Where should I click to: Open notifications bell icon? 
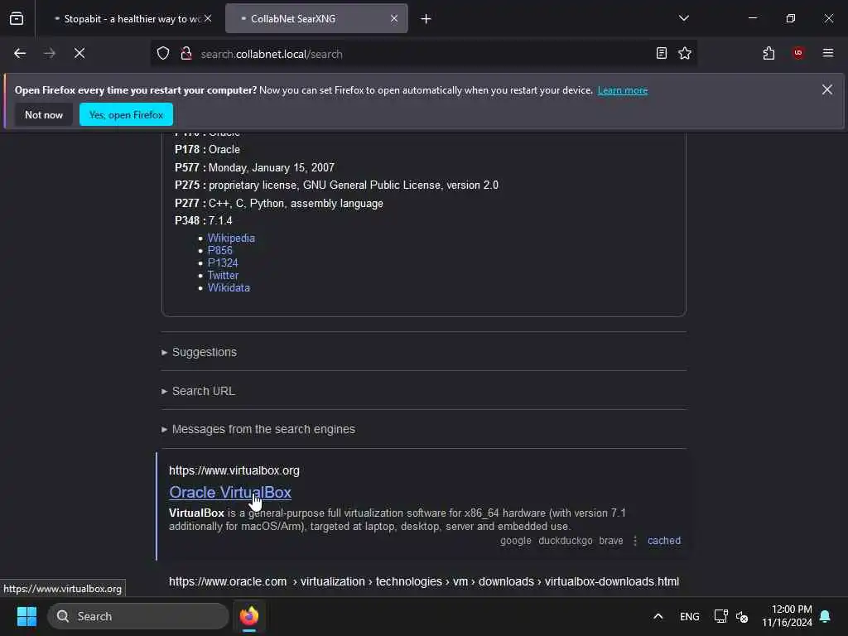(x=825, y=616)
